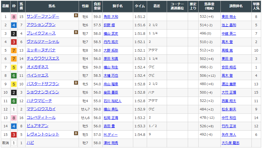The image size is (262, 148).
Task: Open the scratched horse ハピ link
Action: (30, 143)
